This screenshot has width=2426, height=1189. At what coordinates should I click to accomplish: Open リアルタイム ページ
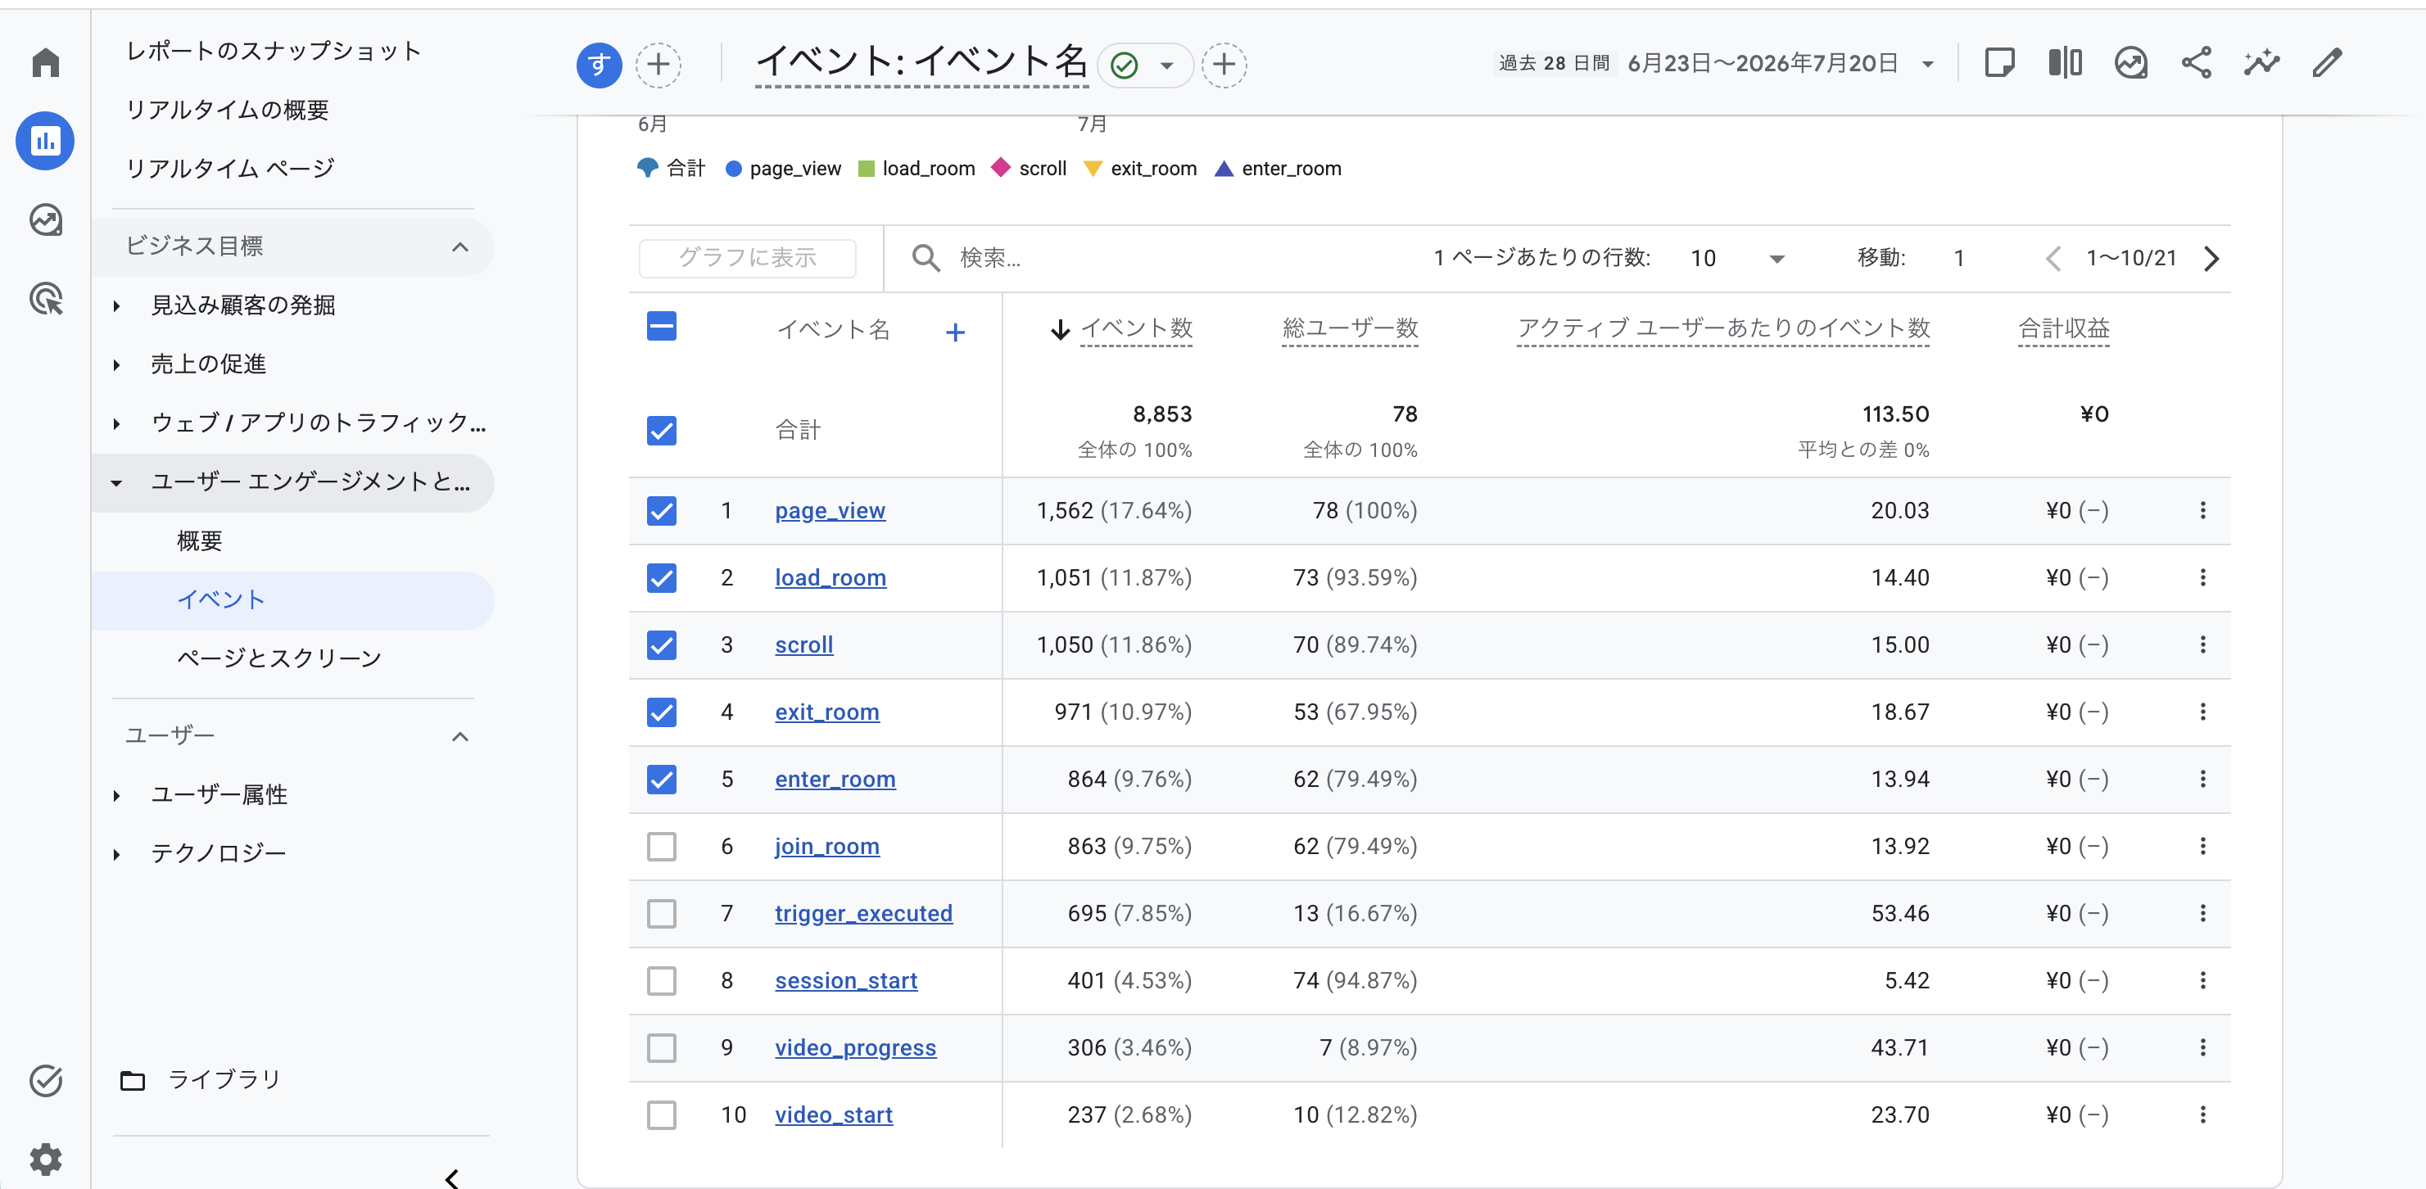coord(230,169)
